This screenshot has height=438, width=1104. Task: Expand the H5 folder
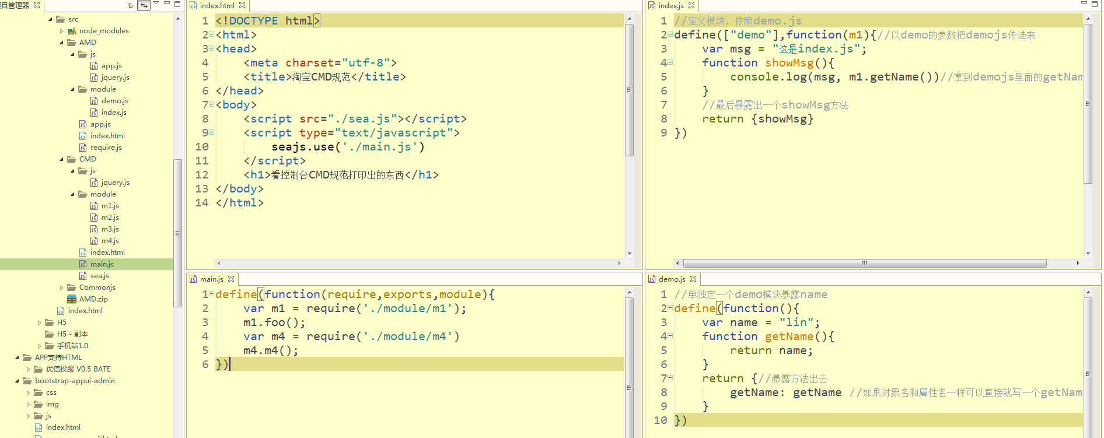tap(39, 323)
